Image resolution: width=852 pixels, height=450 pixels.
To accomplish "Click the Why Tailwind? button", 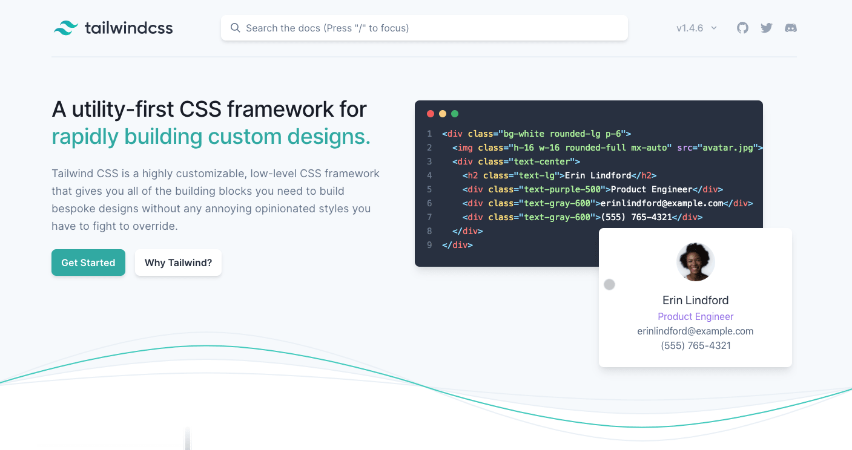I will tap(178, 262).
